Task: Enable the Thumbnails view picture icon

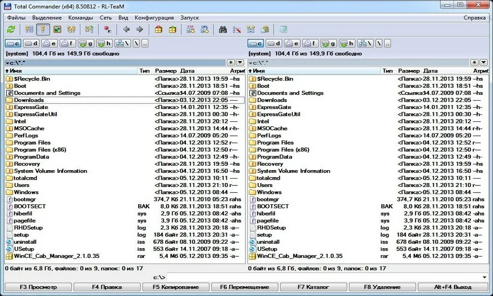Action: [x=57, y=30]
